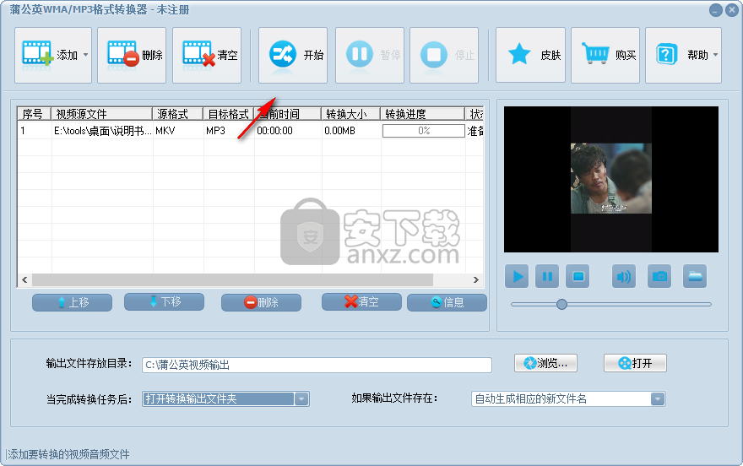This screenshot has height=466, width=743.
Task: Click the Start (开始) conversion toolbar button
Action: (293, 56)
